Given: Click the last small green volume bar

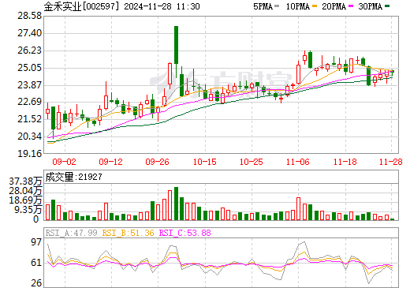Looking at the screenshot, I should click(x=393, y=219).
